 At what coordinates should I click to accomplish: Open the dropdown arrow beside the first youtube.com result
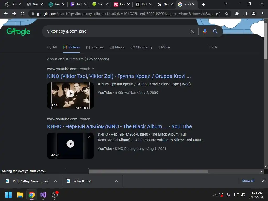coord(93,69)
